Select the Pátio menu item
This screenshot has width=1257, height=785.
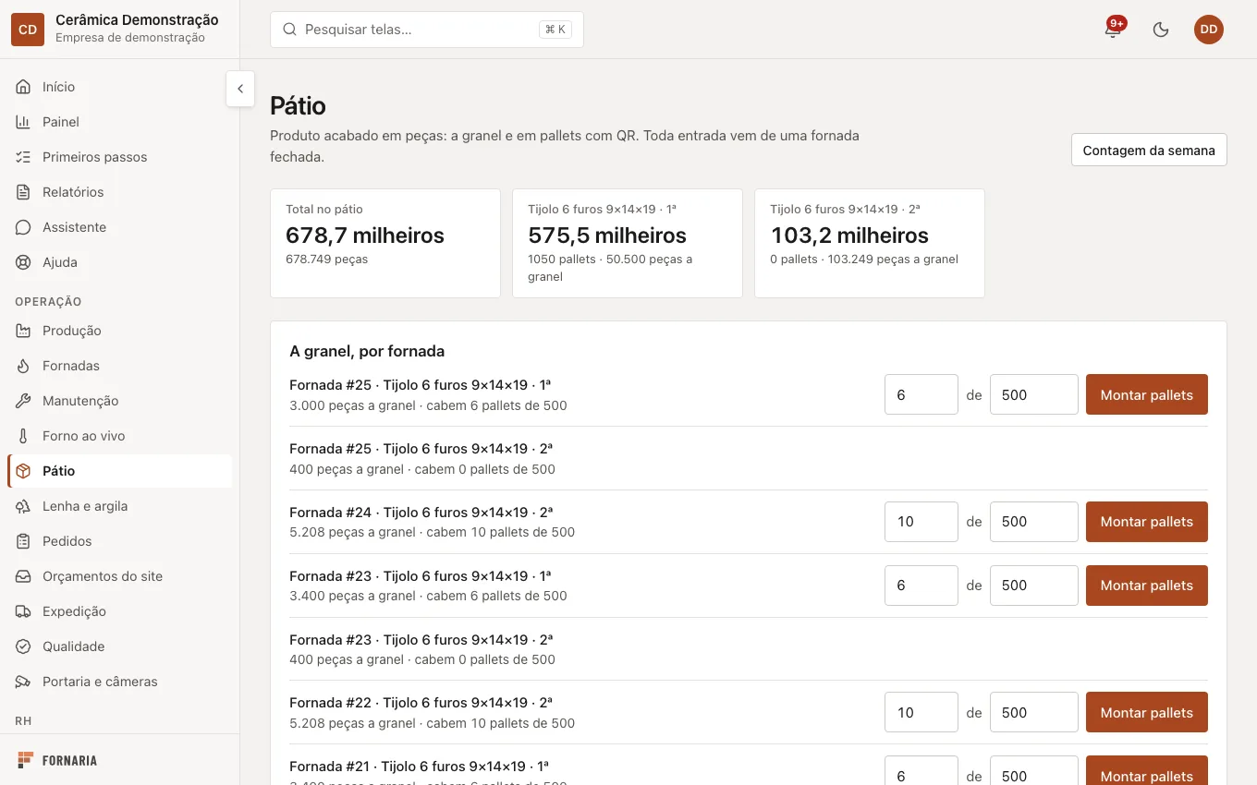pos(120,471)
